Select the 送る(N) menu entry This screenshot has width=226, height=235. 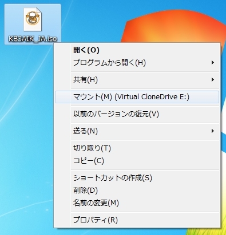137,131
